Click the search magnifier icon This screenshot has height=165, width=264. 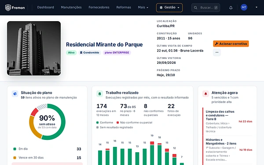195,7
